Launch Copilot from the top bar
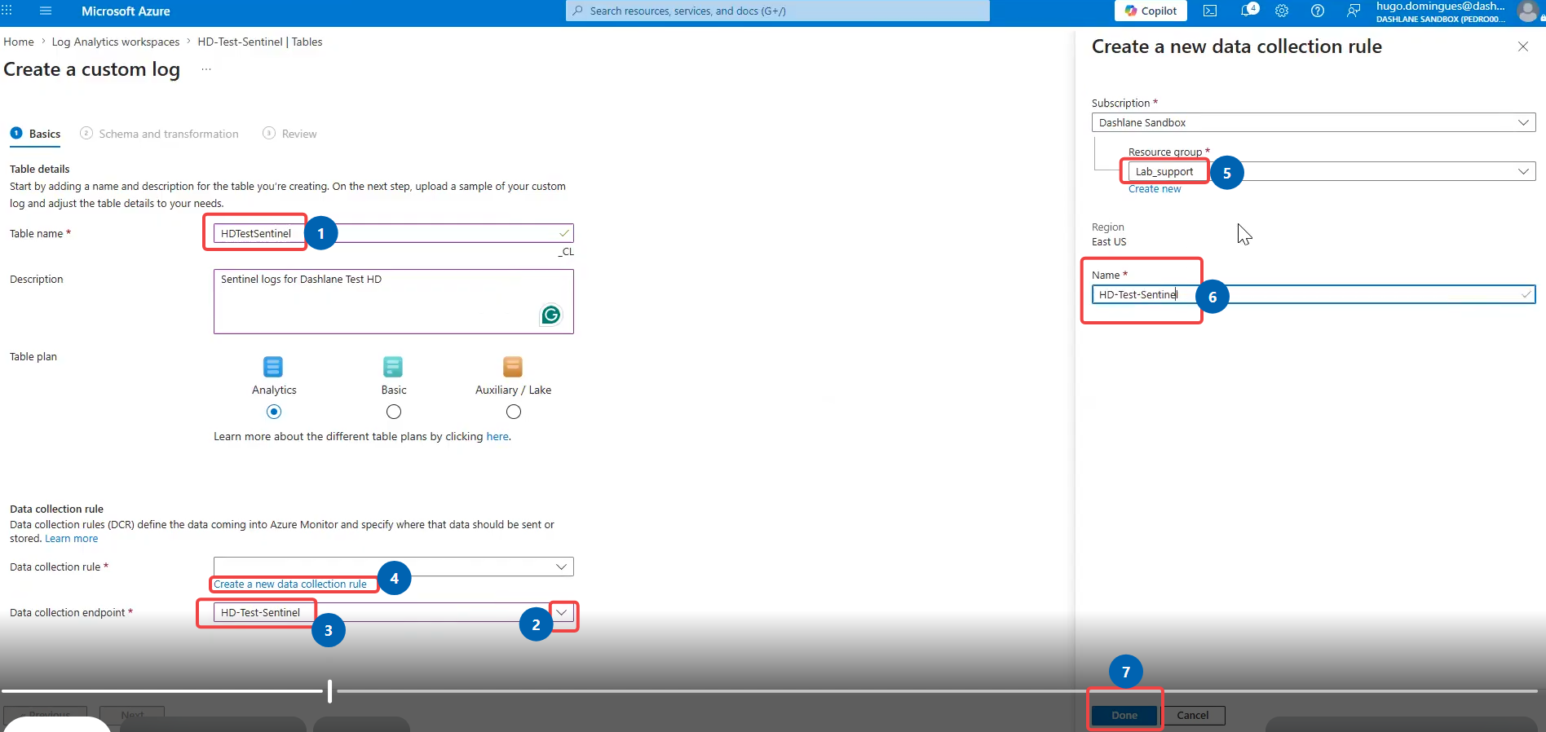Viewport: 1546px width, 732px height. click(x=1151, y=11)
